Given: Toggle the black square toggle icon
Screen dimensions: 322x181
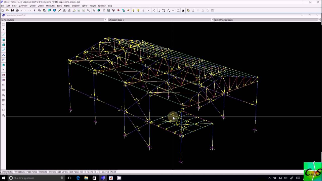Looking at the screenshot, I should click(x=183, y=10).
